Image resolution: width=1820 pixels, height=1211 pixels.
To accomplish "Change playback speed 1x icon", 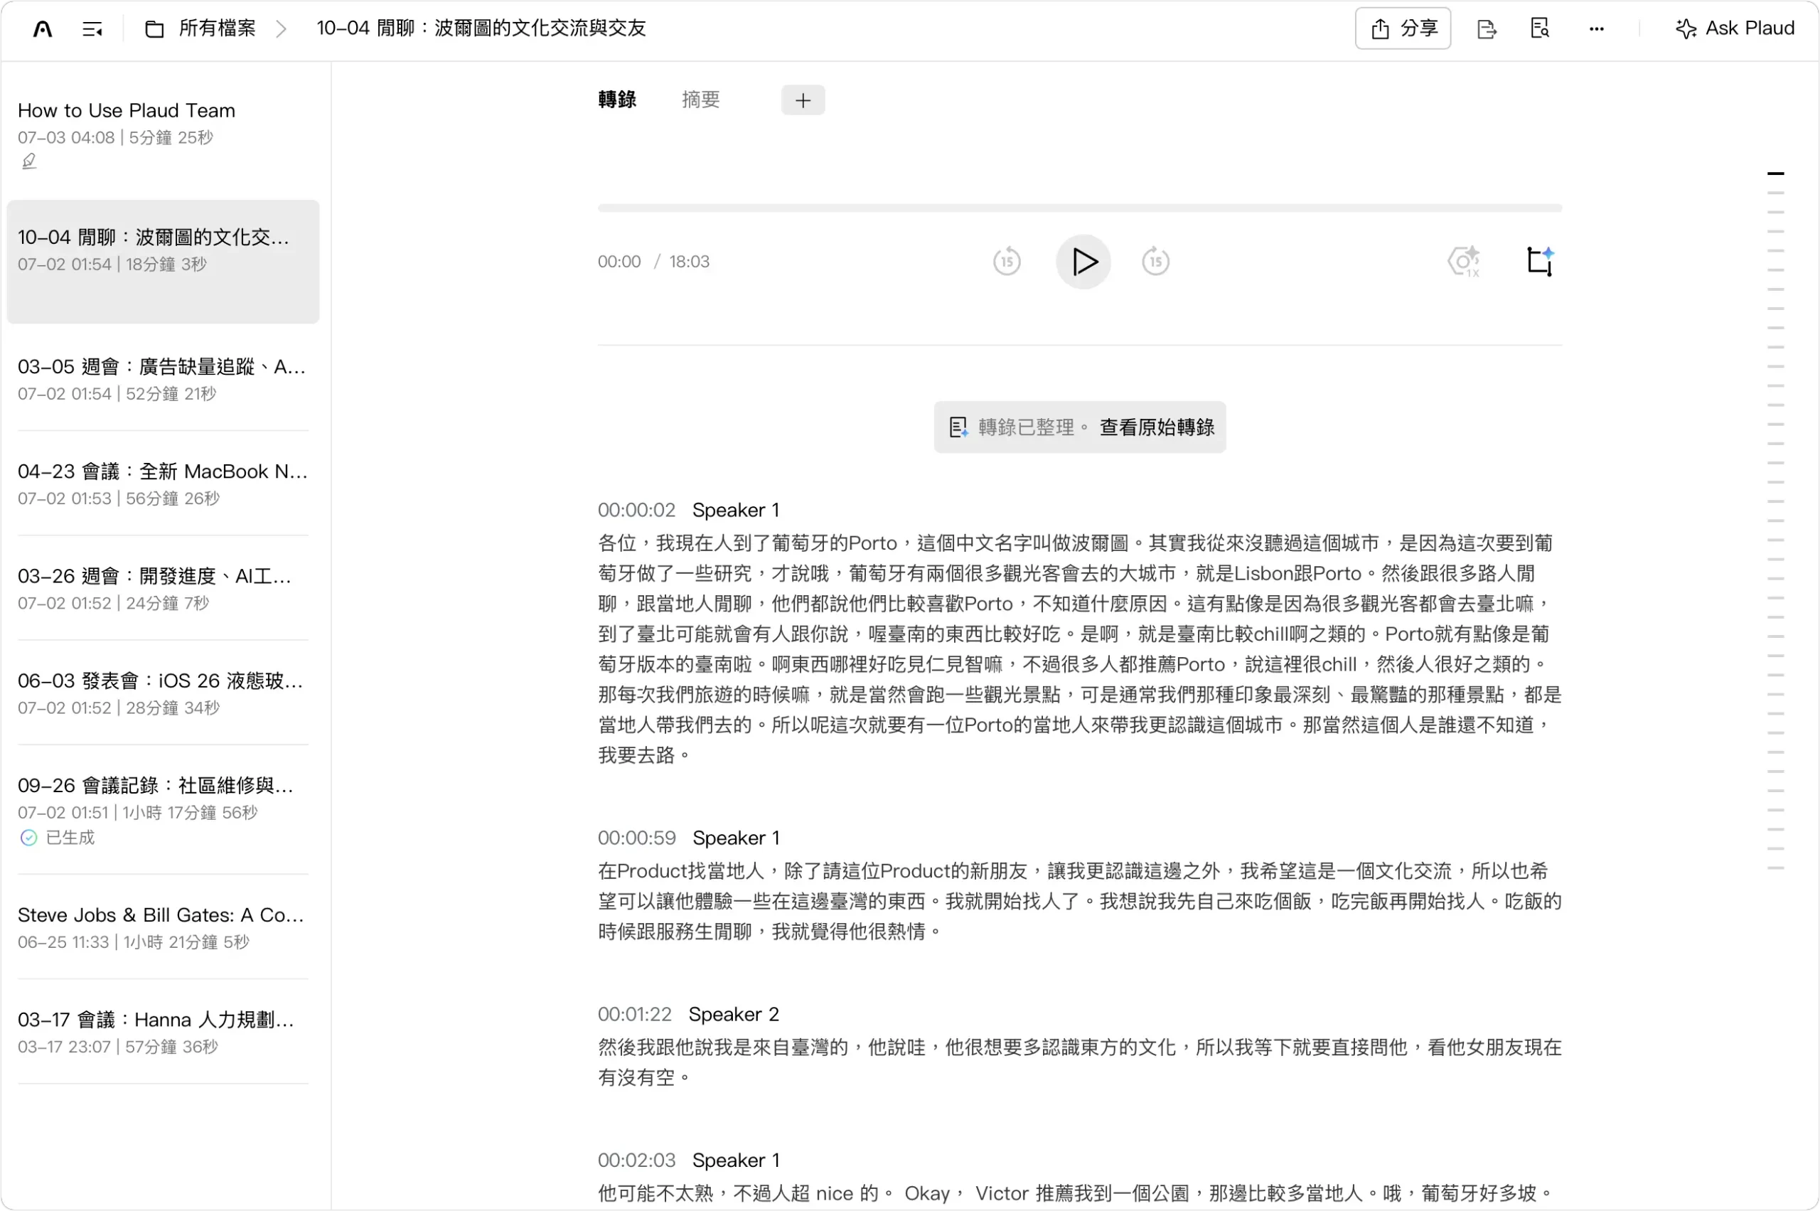I will click(x=1463, y=262).
